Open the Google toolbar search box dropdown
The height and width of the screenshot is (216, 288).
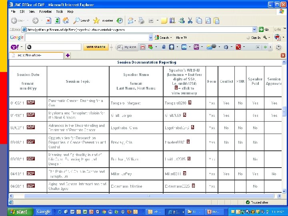(x=151, y=38)
